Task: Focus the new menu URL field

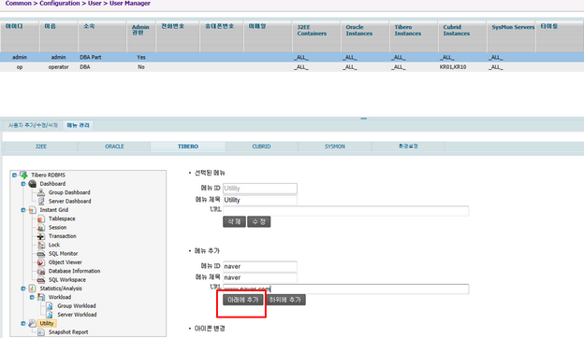Action: coord(345,289)
